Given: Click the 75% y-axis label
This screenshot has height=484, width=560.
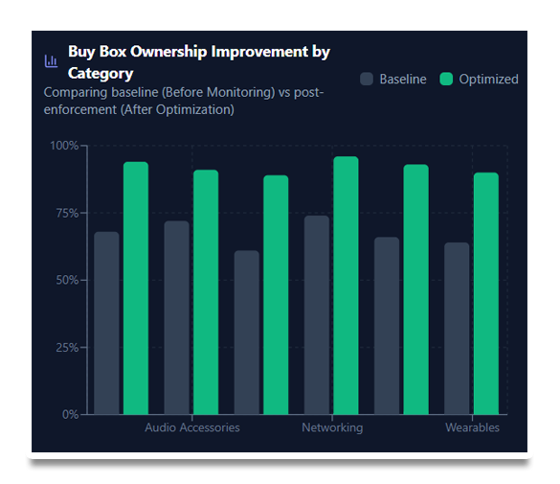Looking at the screenshot, I should 67,213.
